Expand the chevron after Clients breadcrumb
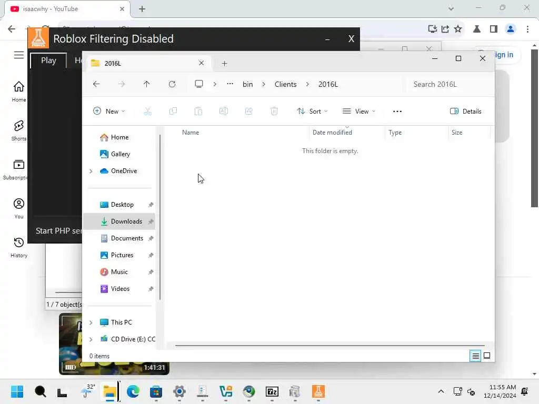This screenshot has width=539, height=404. point(307,84)
